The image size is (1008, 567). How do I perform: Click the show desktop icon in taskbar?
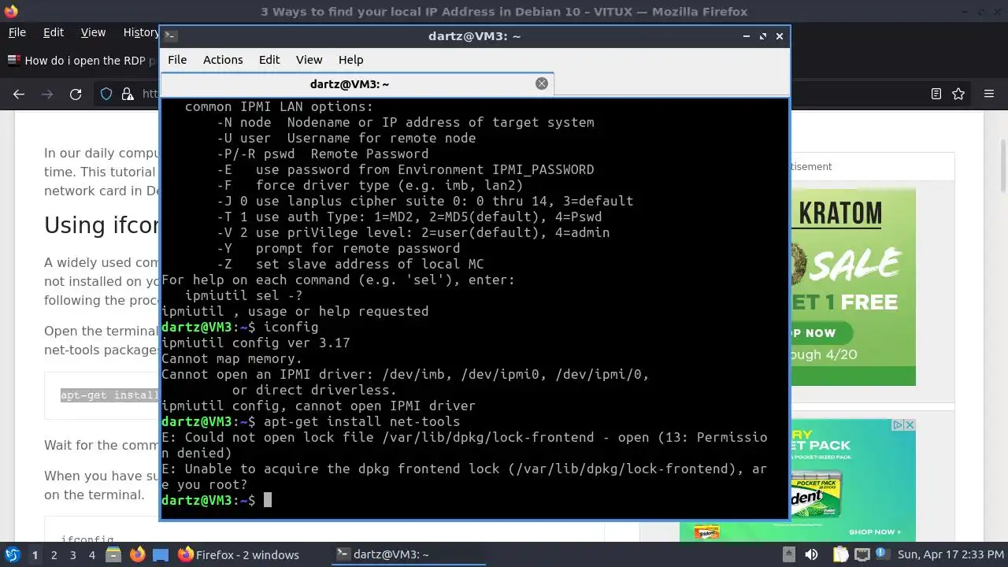(161, 554)
